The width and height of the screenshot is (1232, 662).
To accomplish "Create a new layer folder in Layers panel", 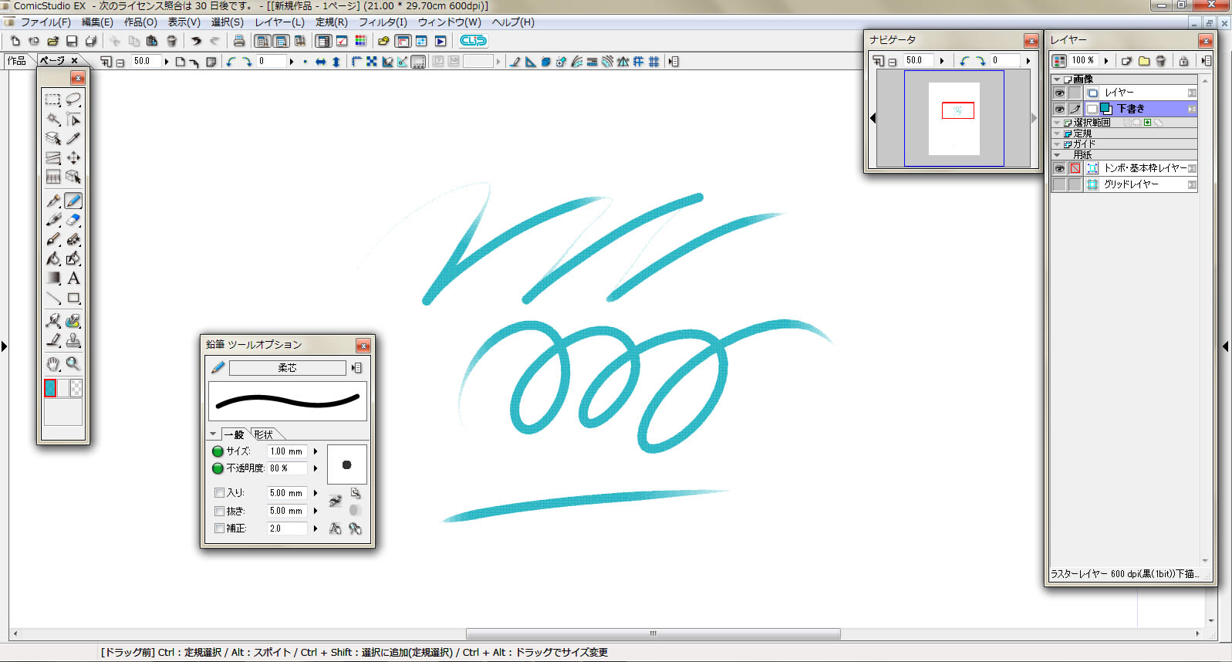I will coord(1144,61).
